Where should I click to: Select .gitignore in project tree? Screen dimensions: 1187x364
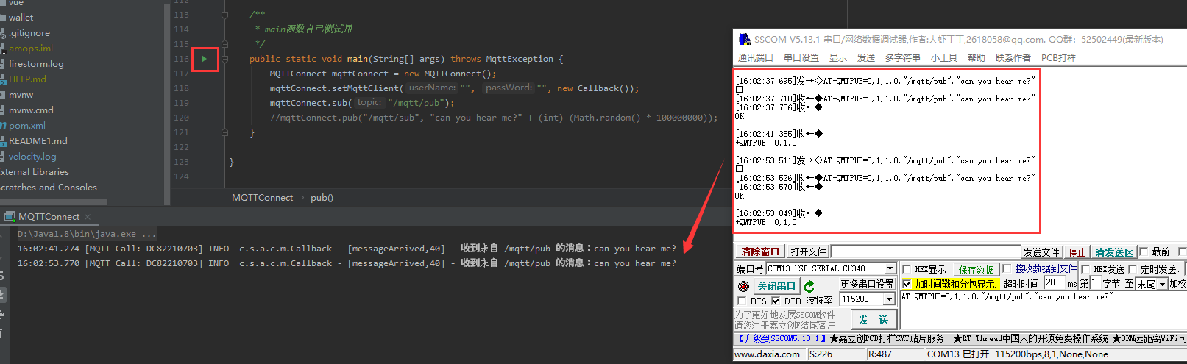[29, 33]
